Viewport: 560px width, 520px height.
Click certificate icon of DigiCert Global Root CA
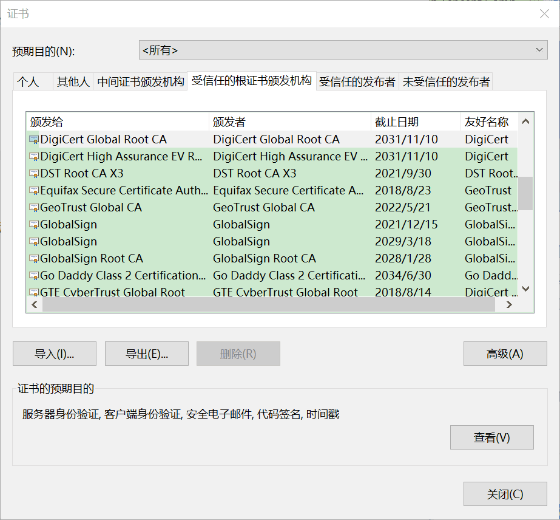tap(34, 140)
